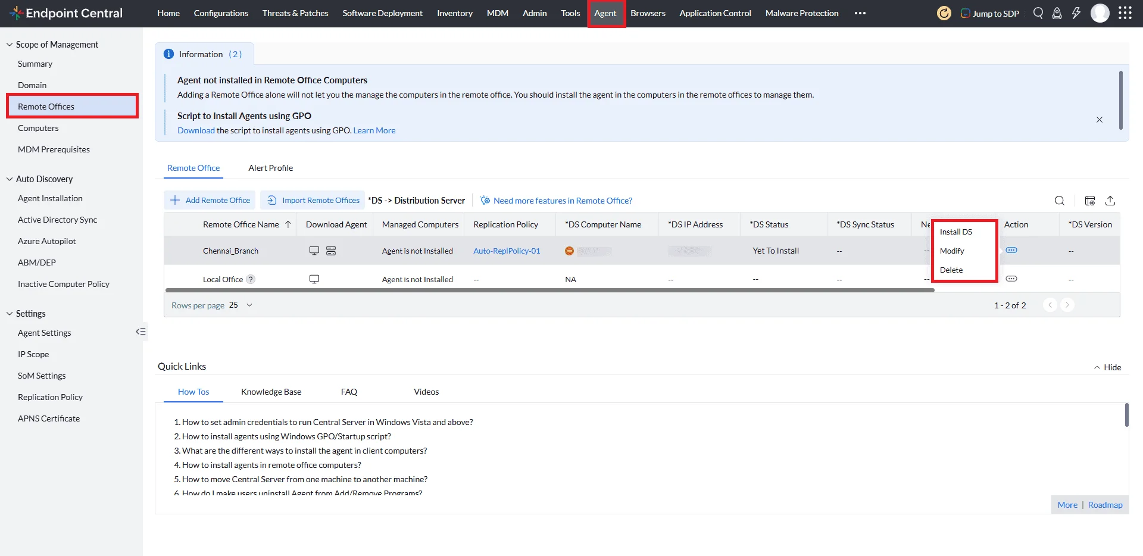Viewport: 1143px width, 556px height.
Task: Select Delete from the action menu
Action: click(951, 270)
